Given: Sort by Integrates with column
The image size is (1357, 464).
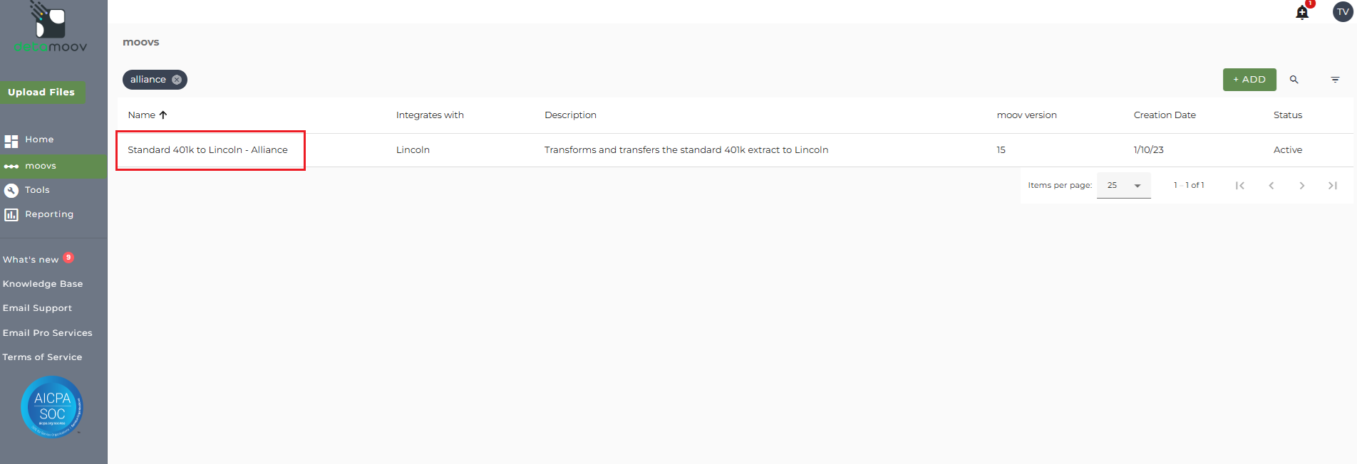Looking at the screenshot, I should pos(430,115).
